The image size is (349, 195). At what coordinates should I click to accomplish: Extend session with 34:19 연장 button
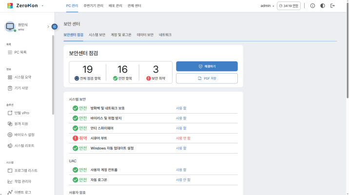coord(289,6)
